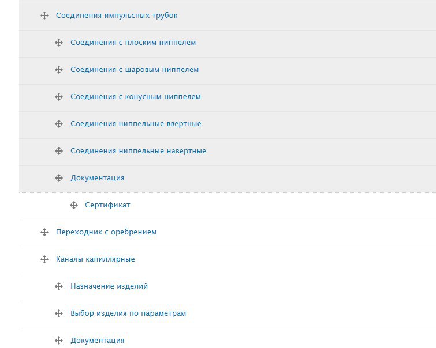Open Соединения импульсных трубок link
The height and width of the screenshot is (348, 436).
point(117,16)
